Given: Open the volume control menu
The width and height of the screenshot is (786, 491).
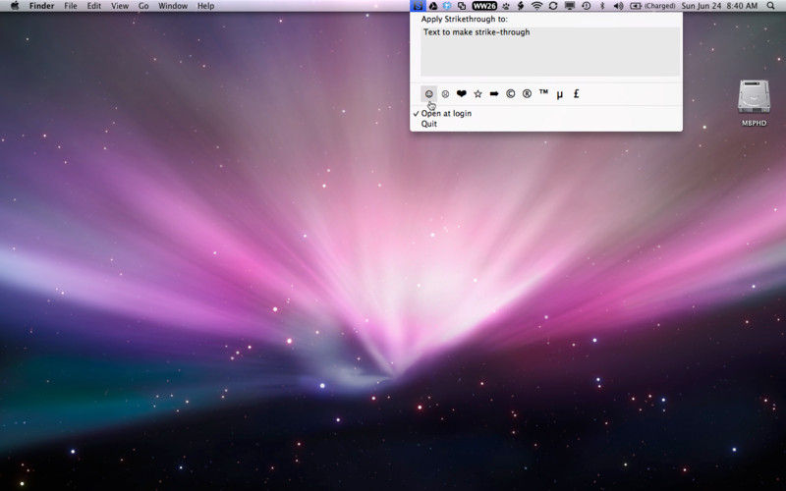Looking at the screenshot, I should coord(619,6).
